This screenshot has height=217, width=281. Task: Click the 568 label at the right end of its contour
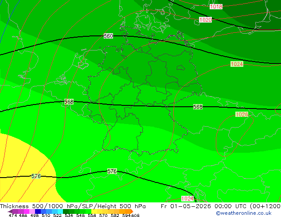point(198,107)
